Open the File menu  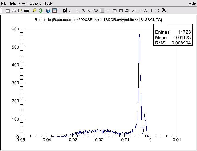click(4, 4)
